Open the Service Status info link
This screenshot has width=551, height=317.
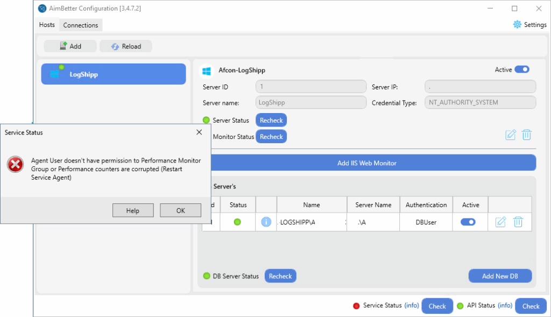pos(412,306)
